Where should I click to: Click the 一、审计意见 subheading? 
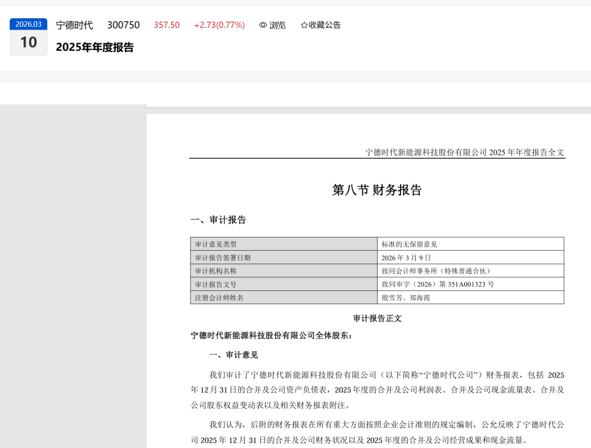coord(234,355)
